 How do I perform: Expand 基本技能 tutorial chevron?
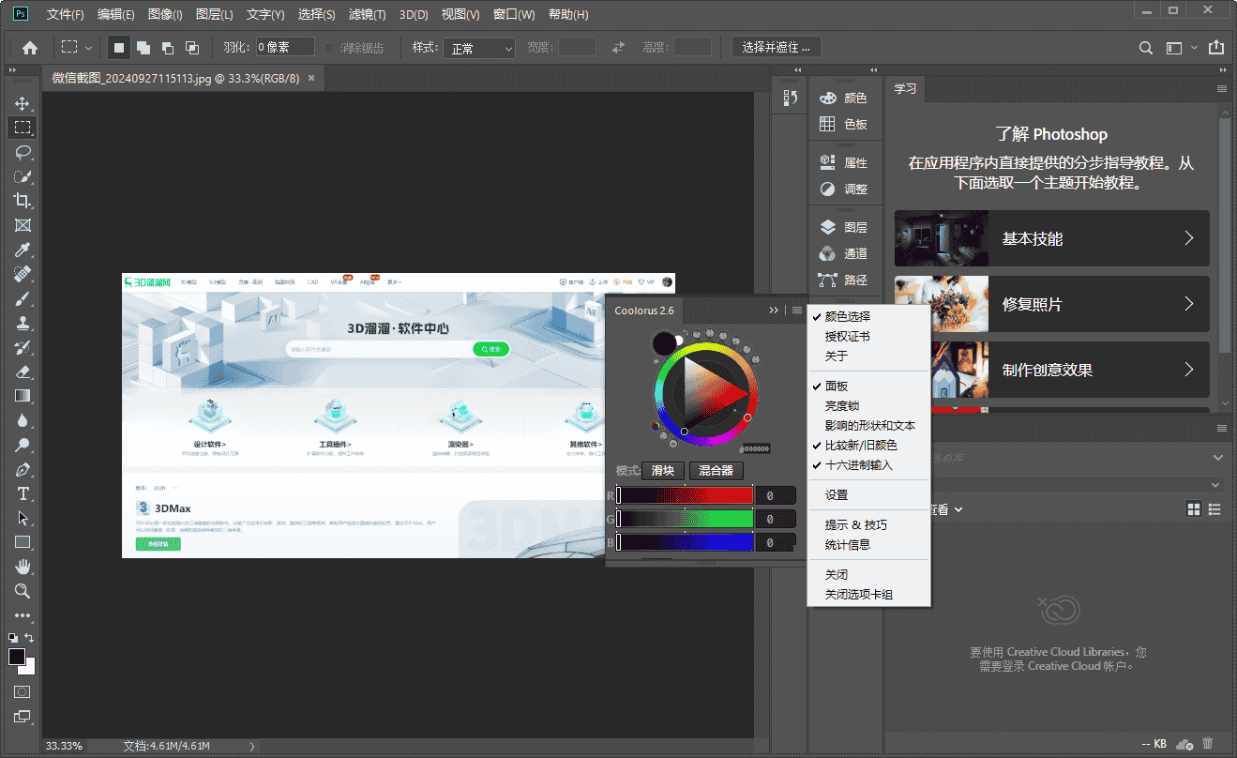tap(1188, 238)
